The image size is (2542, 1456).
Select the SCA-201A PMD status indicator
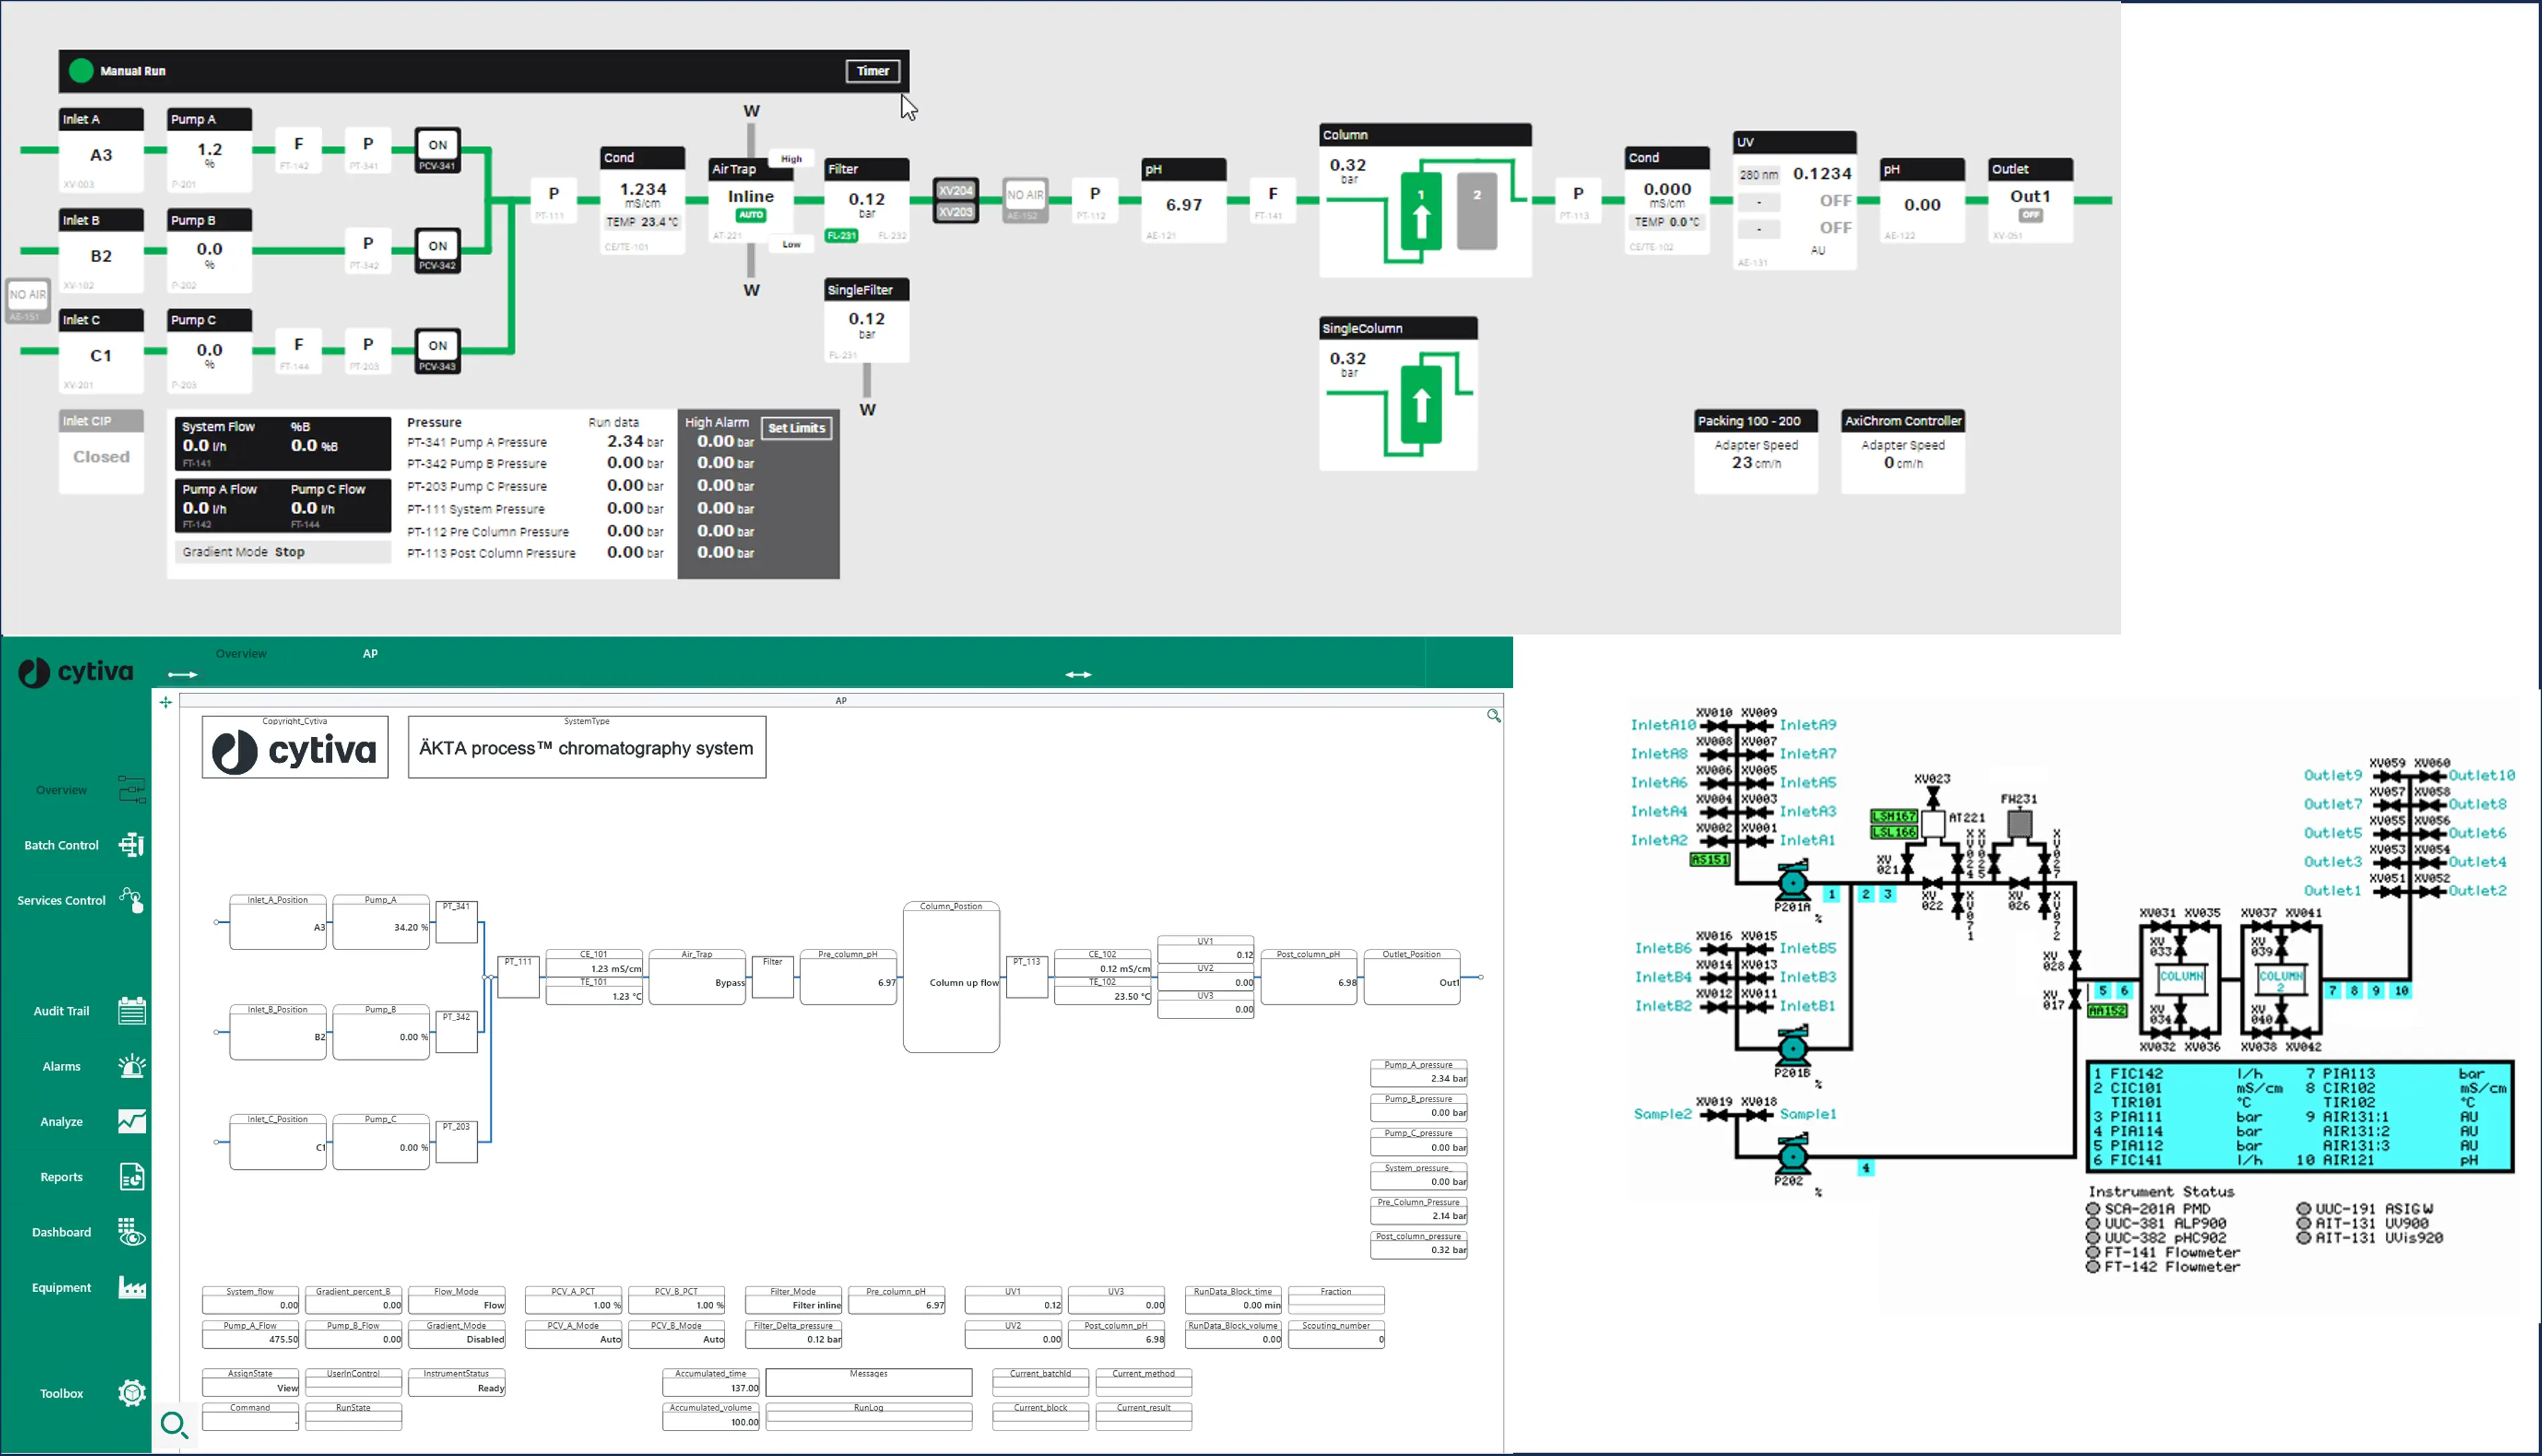tap(2092, 1209)
